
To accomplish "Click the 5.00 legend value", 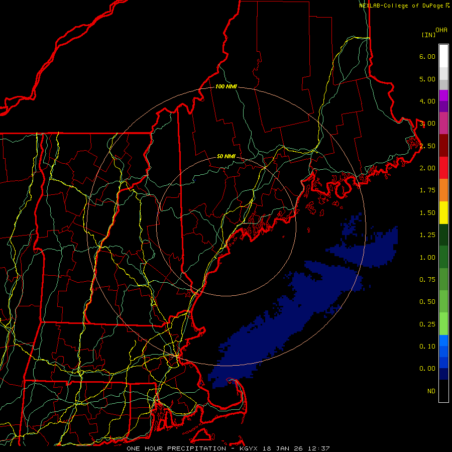I will click(427, 79).
